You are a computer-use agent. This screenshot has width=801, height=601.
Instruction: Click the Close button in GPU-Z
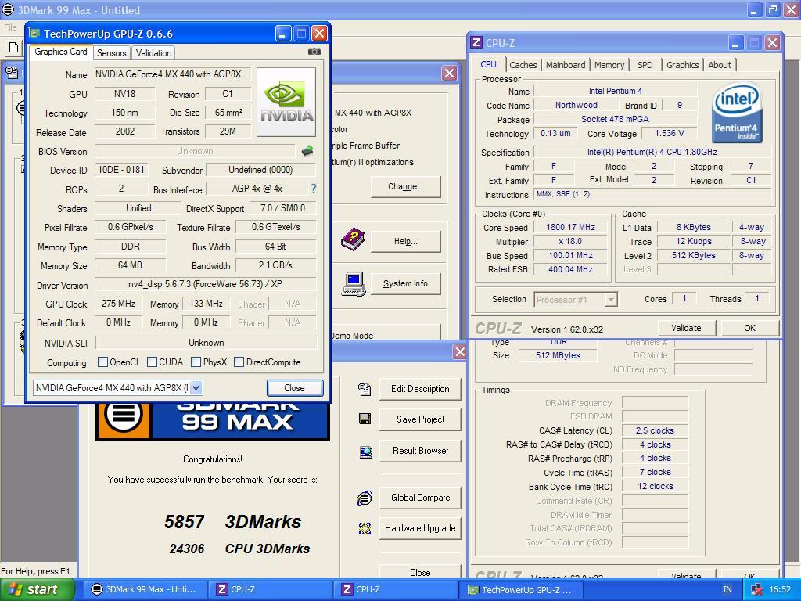[x=295, y=388]
